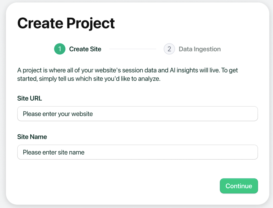Click the progress line between steps
Screen dimensions: 273x208
pos(132,49)
